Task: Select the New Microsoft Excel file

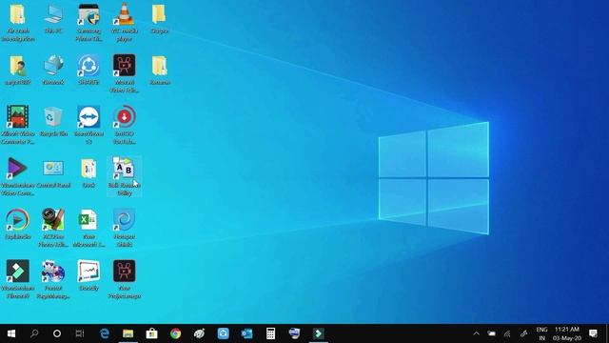Action: tap(88, 228)
